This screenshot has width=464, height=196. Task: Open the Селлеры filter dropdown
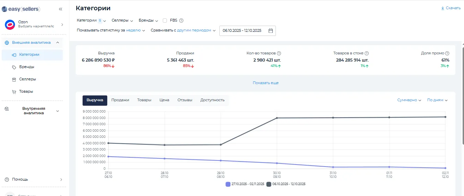coord(122,21)
